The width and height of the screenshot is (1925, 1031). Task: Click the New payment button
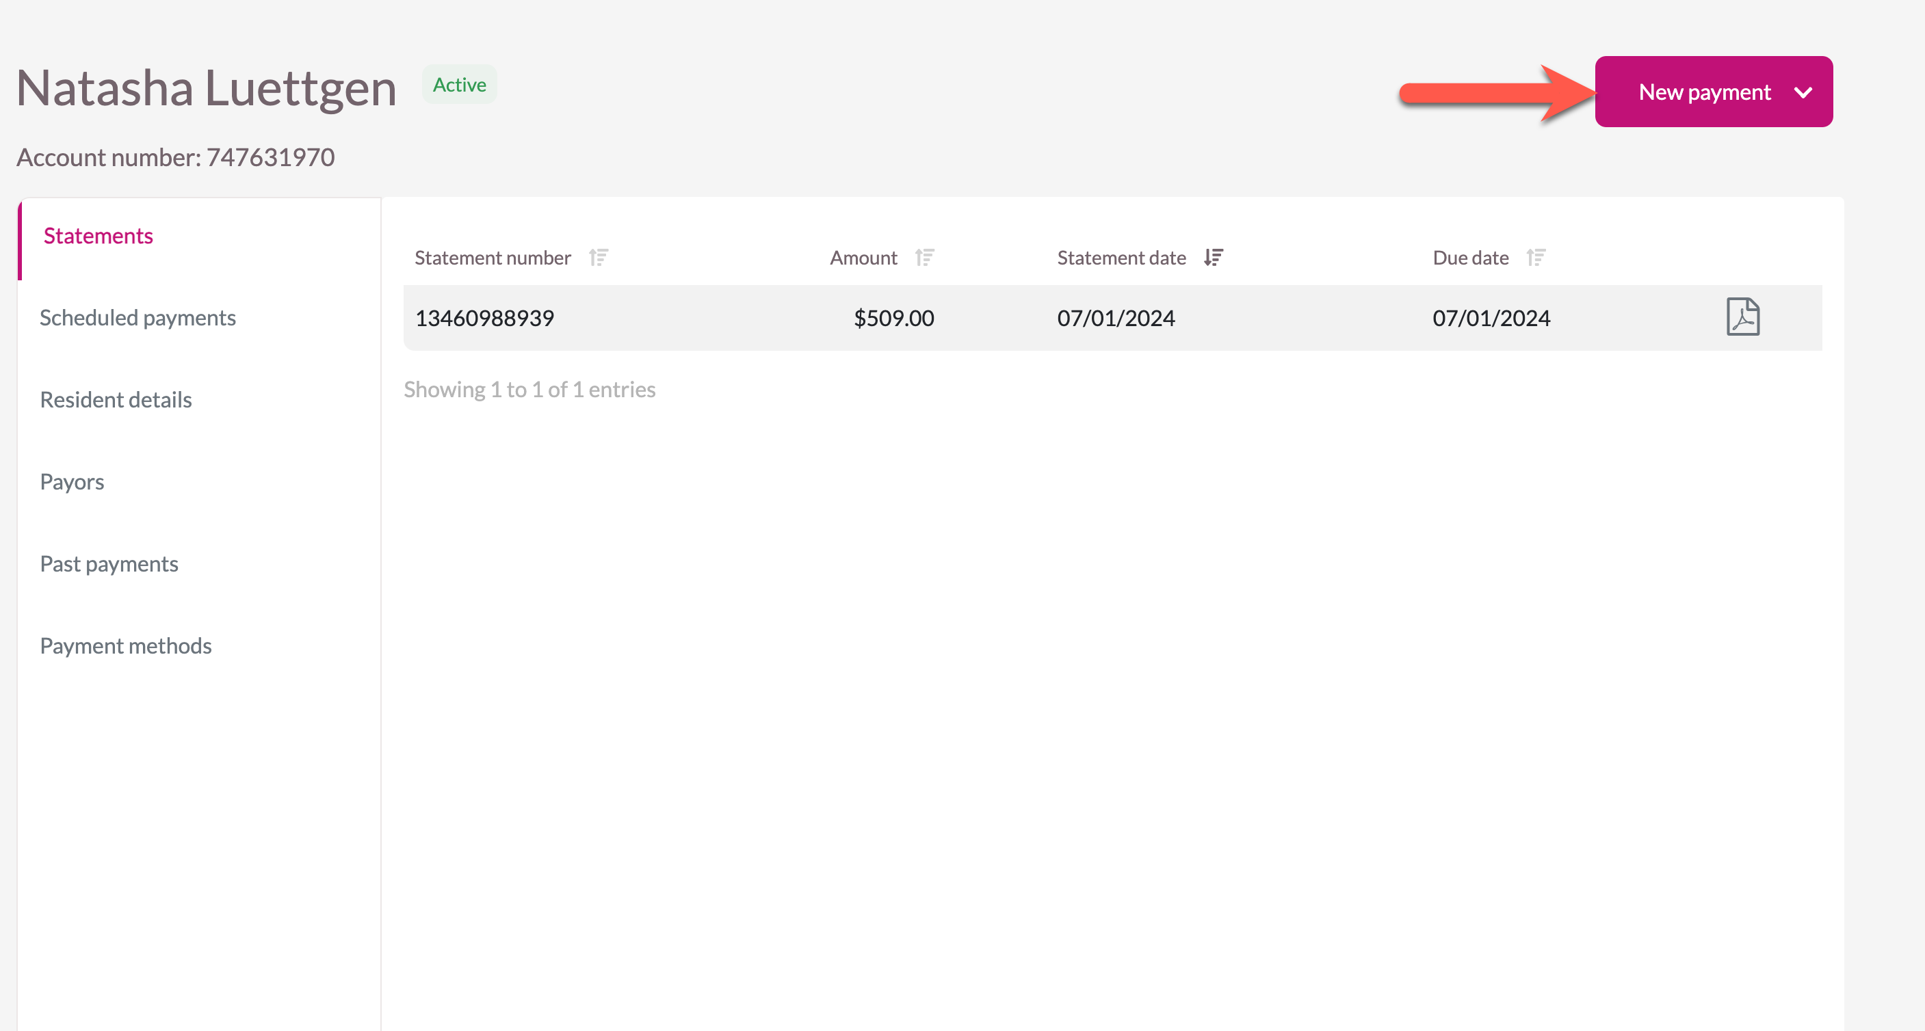pyautogui.click(x=1704, y=92)
